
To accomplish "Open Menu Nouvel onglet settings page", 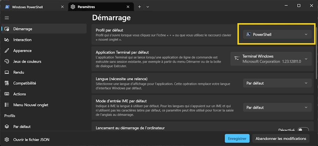I will point(30,105).
